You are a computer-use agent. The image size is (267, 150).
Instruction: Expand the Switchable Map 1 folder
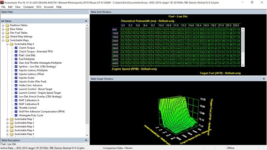7,119
